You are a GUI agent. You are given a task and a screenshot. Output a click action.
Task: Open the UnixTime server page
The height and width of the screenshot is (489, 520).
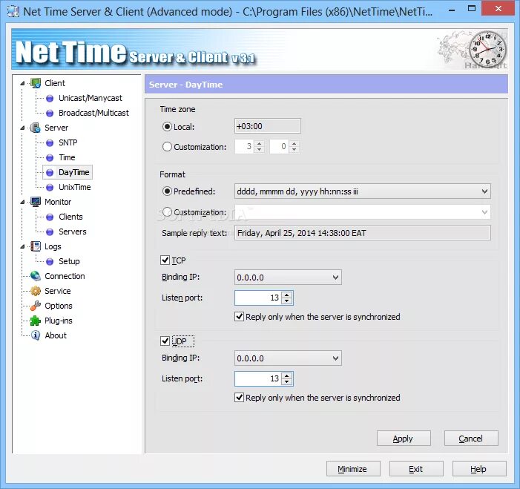[x=75, y=187]
